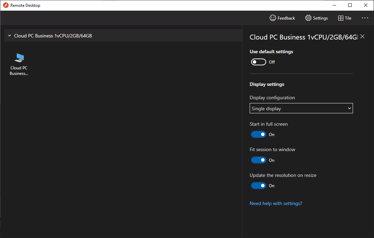The image size is (374, 238).
Task: Click the Tile grid icon
Action: tap(341, 18)
